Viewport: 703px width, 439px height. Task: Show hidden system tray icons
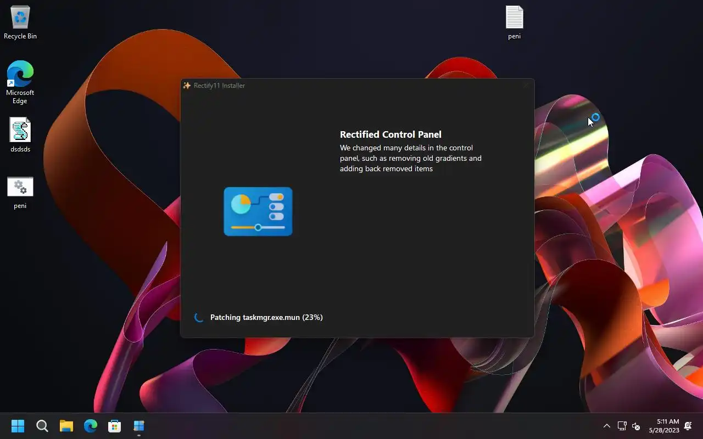(x=607, y=426)
